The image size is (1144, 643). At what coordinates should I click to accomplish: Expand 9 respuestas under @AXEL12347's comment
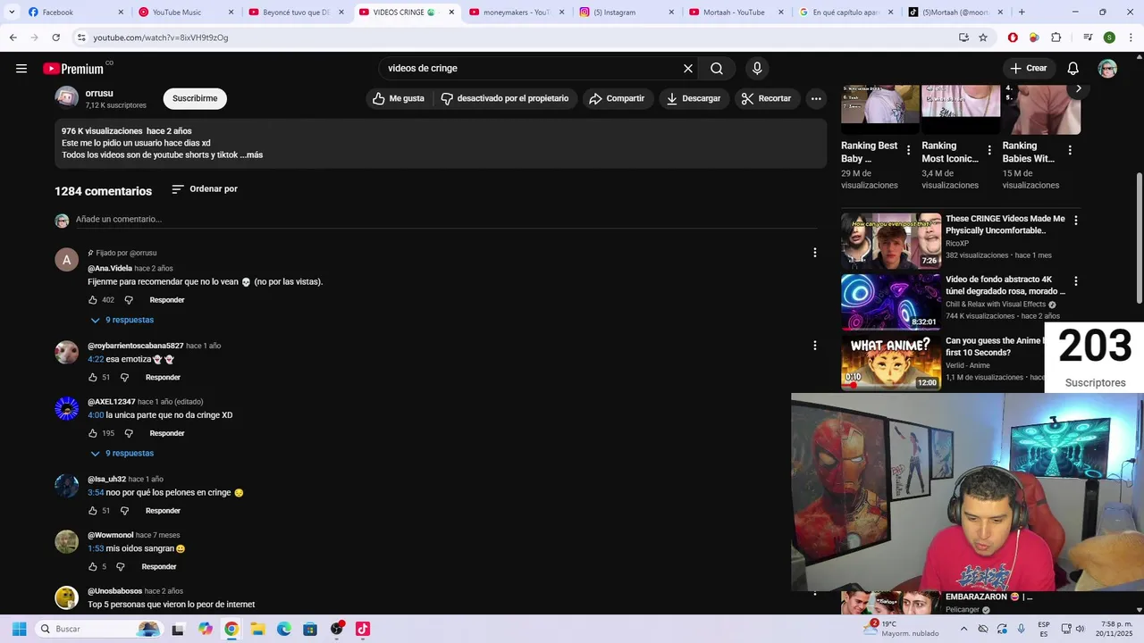(x=122, y=454)
